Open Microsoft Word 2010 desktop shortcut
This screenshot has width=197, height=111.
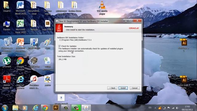tap(20, 8)
